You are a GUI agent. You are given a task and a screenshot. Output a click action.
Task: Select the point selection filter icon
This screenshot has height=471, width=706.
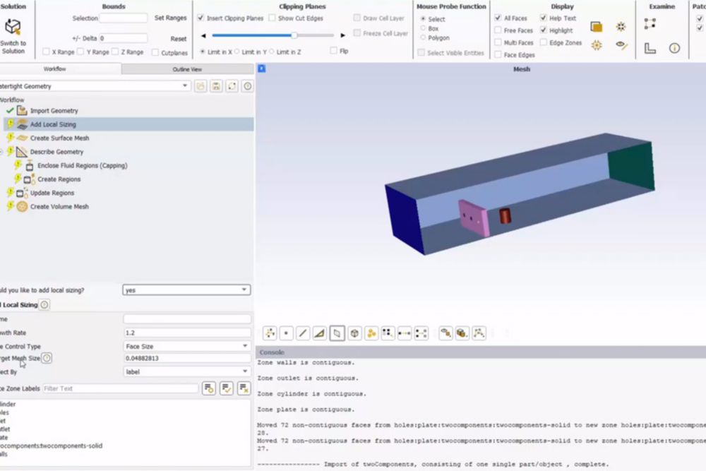(x=286, y=333)
